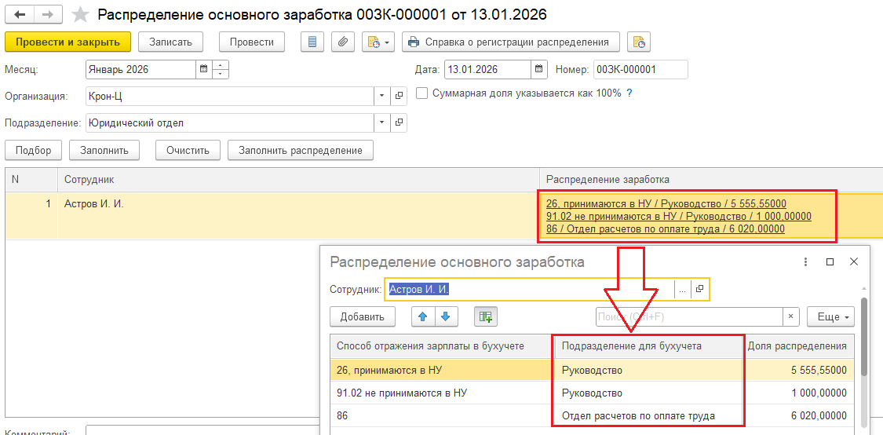Move row up with blue arrow

coord(424,316)
